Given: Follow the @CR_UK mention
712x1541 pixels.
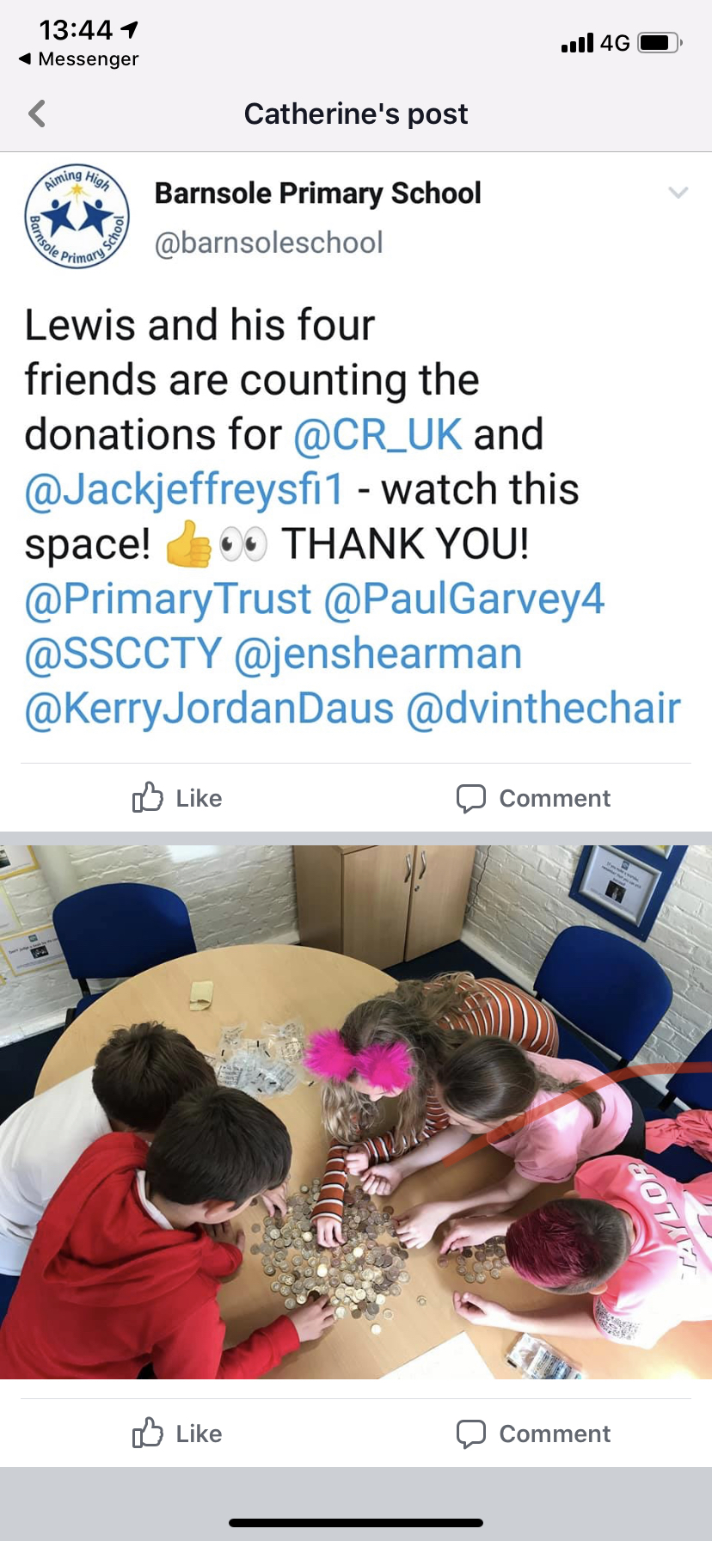Looking at the screenshot, I should tap(377, 434).
